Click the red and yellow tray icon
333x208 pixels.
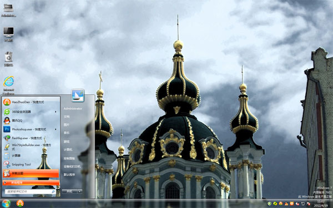click(x=286, y=204)
